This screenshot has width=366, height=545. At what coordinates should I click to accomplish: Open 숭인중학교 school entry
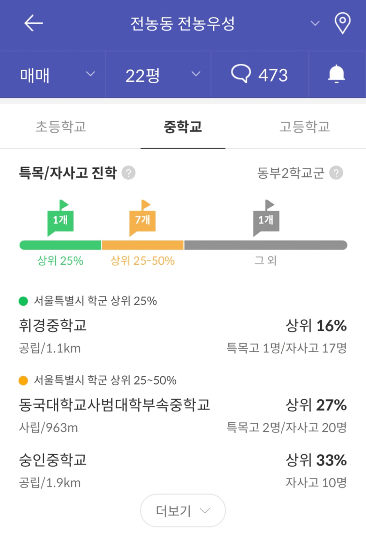tap(183, 470)
